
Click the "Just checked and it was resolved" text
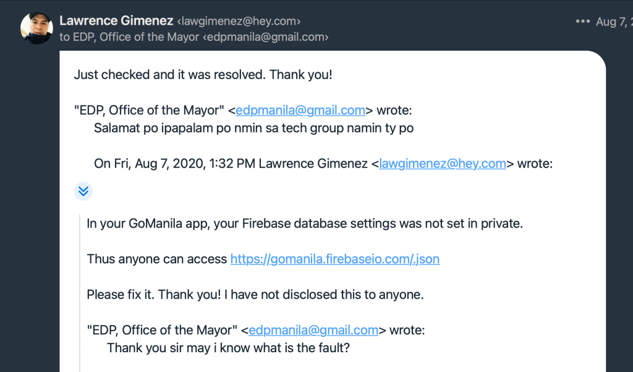(203, 75)
